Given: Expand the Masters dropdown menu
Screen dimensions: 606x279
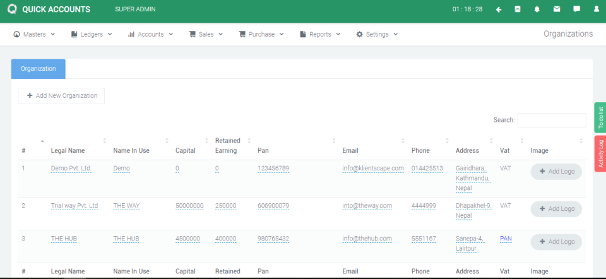Looking at the screenshot, I should 35,34.
